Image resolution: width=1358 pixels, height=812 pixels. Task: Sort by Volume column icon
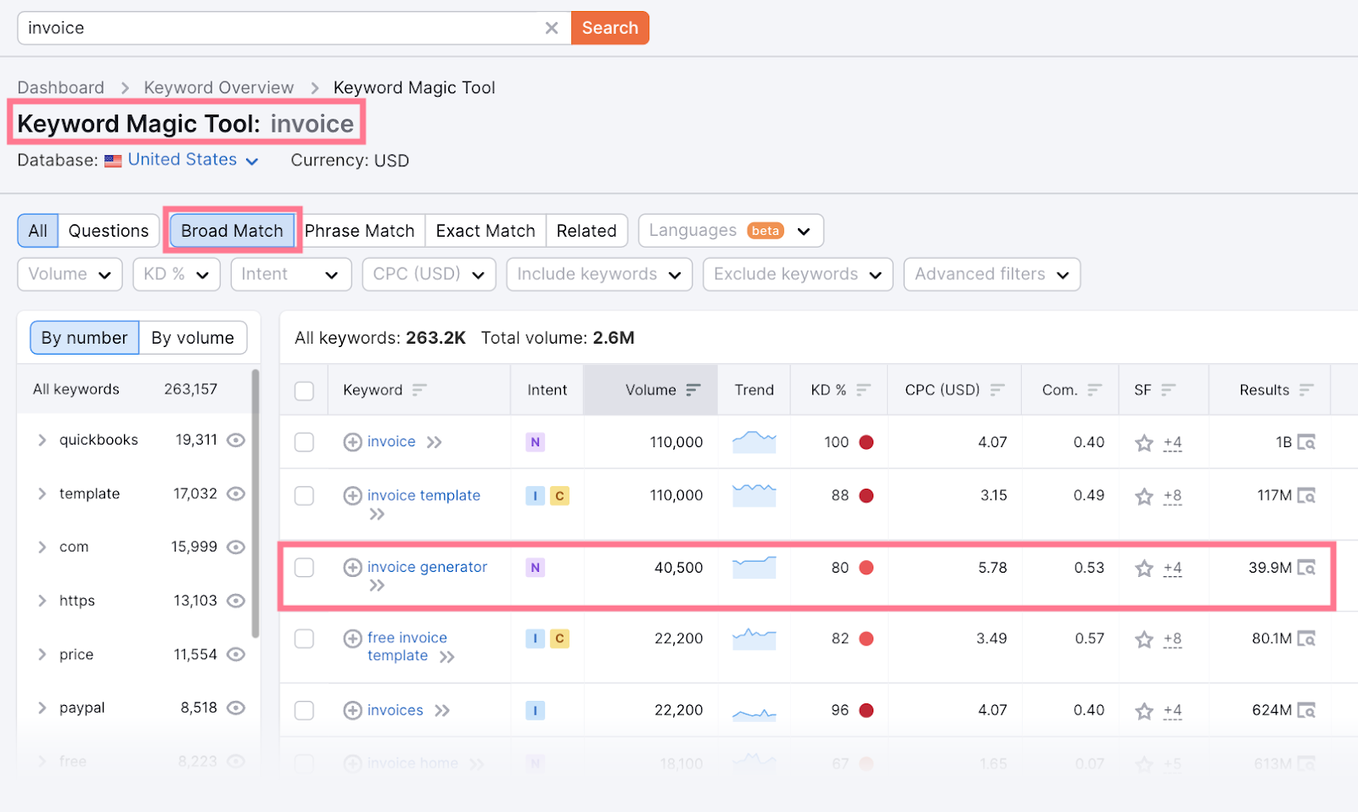click(x=693, y=390)
